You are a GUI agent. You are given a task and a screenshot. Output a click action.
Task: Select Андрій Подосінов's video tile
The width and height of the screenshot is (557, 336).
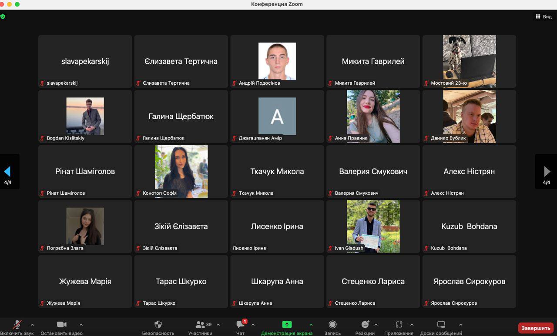(x=277, y=61)
